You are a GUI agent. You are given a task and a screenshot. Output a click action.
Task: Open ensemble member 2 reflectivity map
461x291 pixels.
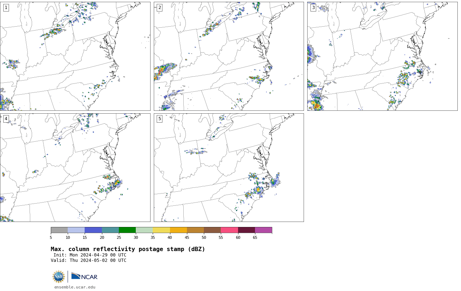coord(229,56)
